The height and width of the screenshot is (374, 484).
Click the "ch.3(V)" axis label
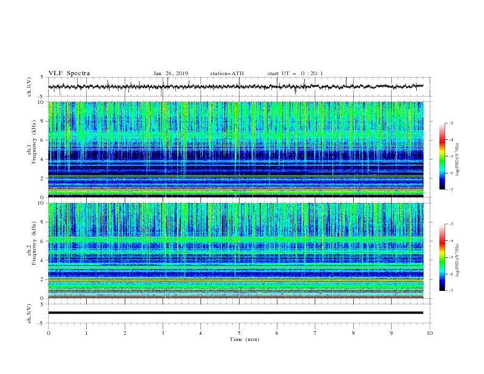[29, 313]
